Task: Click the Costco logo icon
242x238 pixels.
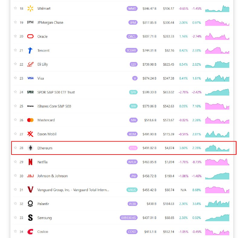Action: [x=30, y=231]
